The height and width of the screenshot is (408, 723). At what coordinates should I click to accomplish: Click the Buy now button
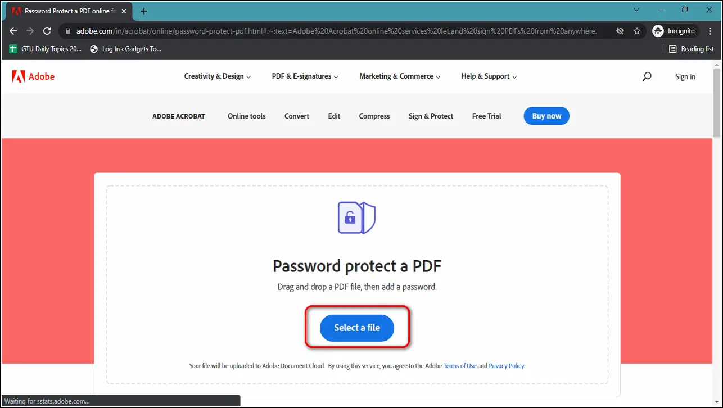546,116
